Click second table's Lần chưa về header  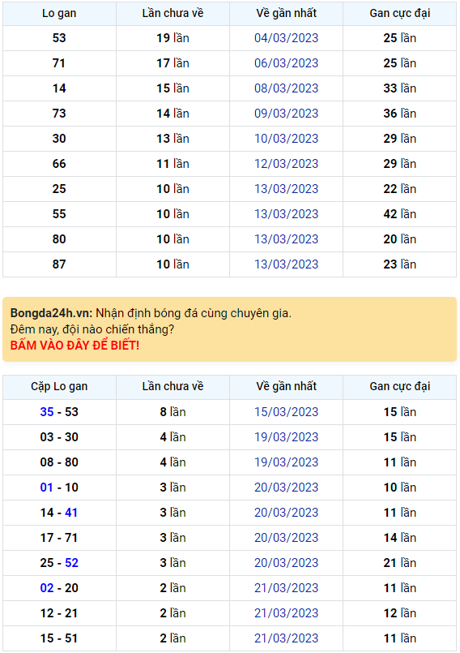[172, 386]
